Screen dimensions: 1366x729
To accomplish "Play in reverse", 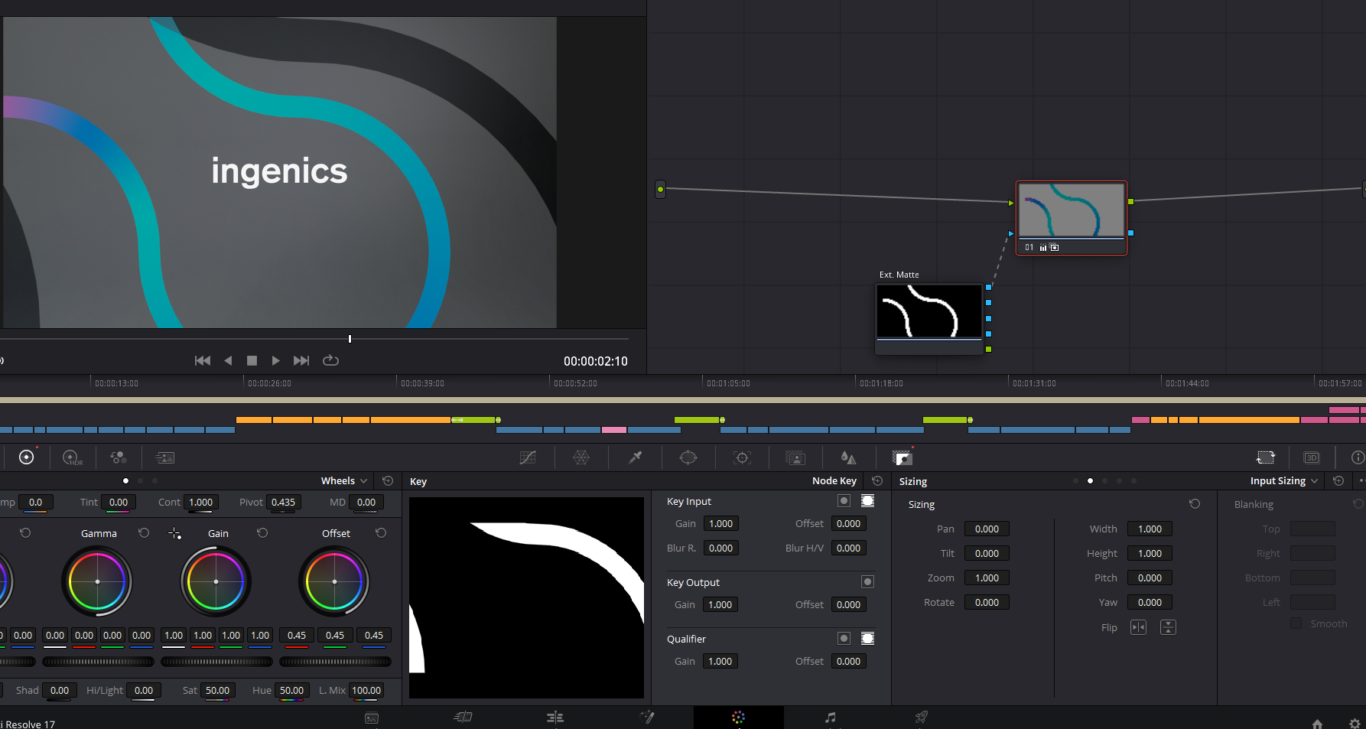I will (228, 360).
